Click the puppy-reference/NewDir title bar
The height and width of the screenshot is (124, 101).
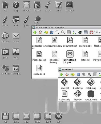(x=66, y=27)
